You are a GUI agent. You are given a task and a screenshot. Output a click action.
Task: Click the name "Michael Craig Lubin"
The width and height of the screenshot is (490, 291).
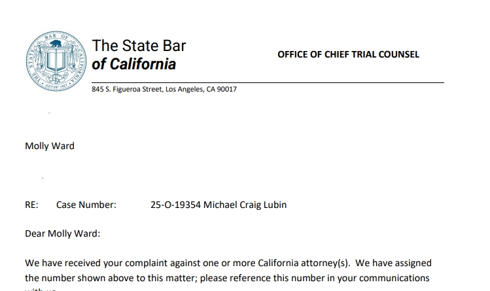click(x=245, y=205)
